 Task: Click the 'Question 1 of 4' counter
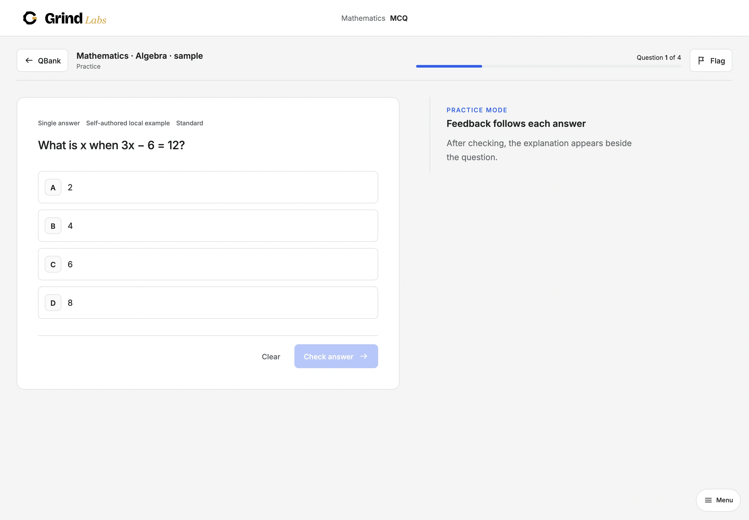click(659, 58)
